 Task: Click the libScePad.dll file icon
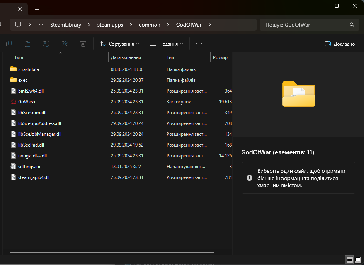(x=14, y=145)
